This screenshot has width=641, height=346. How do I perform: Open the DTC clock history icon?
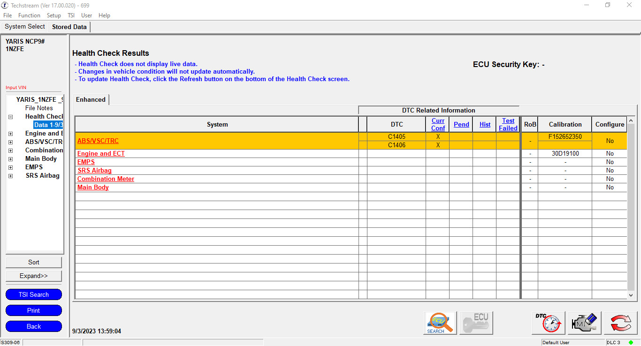(x=548, y=323)
